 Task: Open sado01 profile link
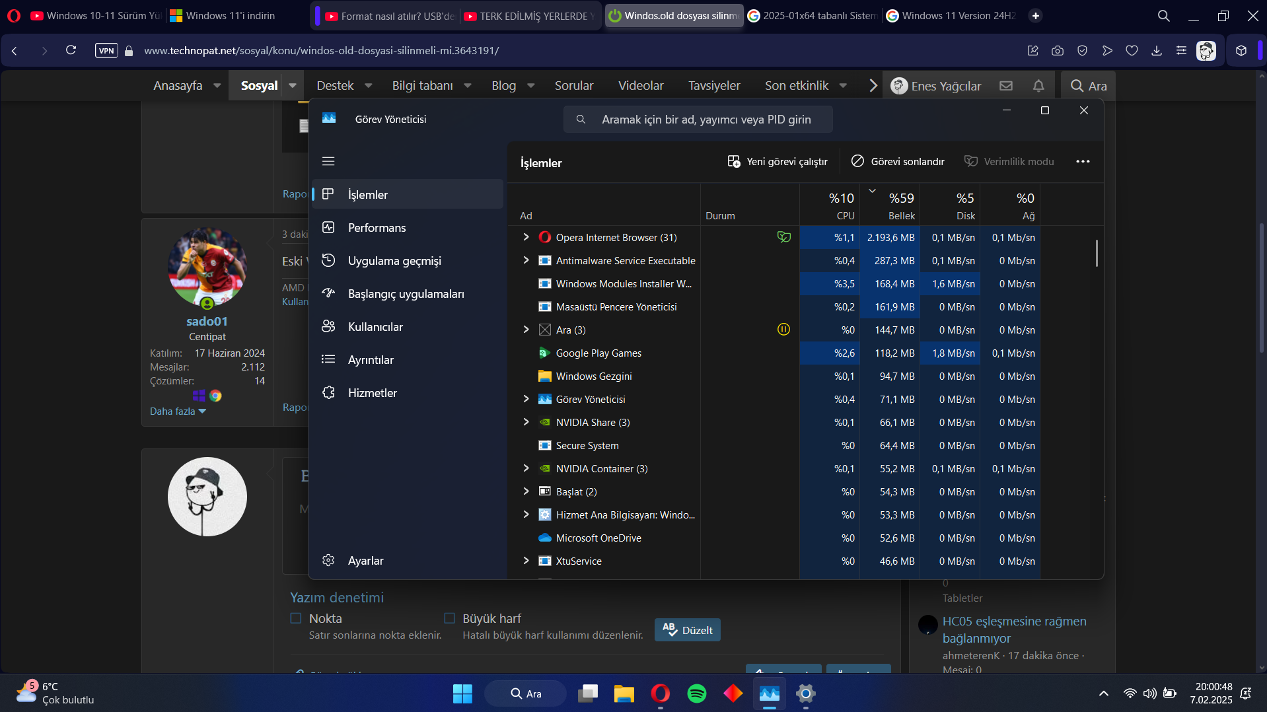coord(207,322)
